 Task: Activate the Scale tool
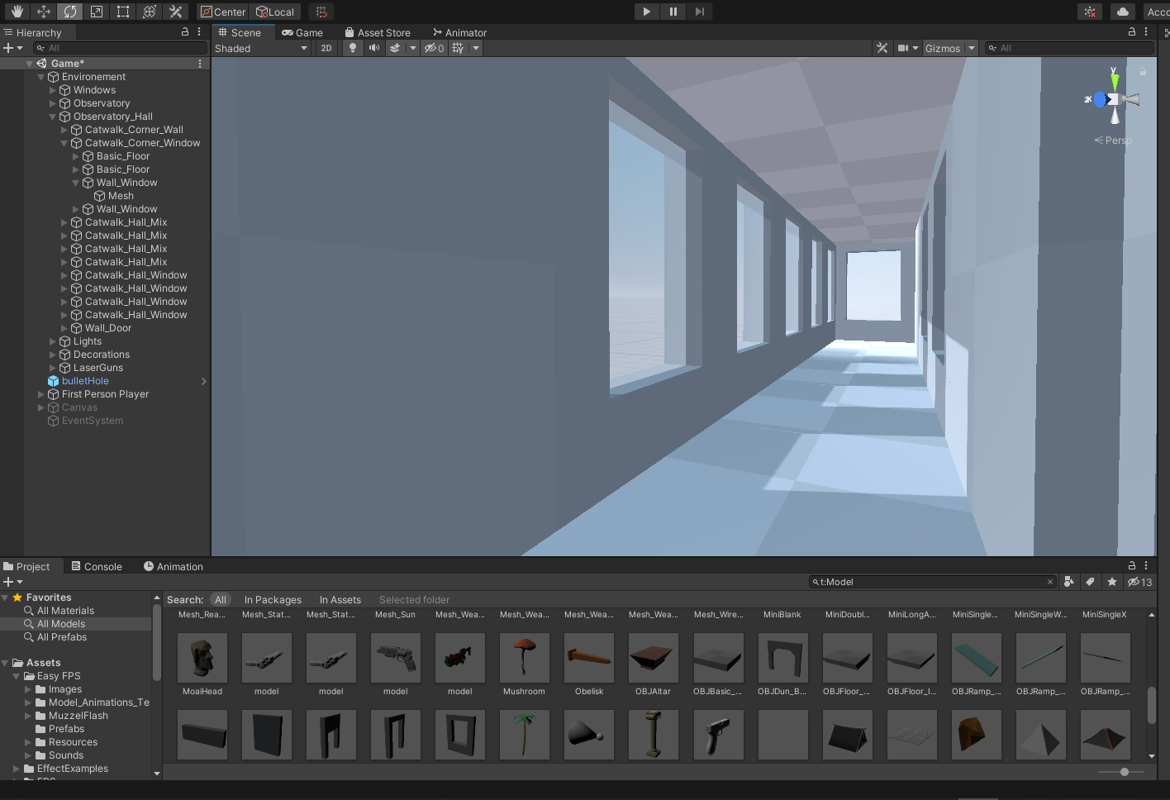tap(97, 12)
